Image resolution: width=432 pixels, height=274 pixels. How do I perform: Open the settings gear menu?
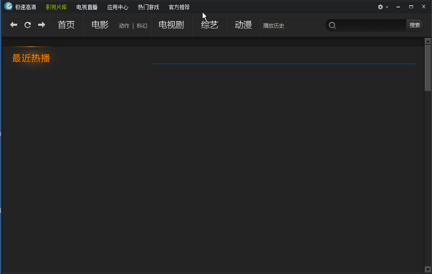(x=379, y=7)
